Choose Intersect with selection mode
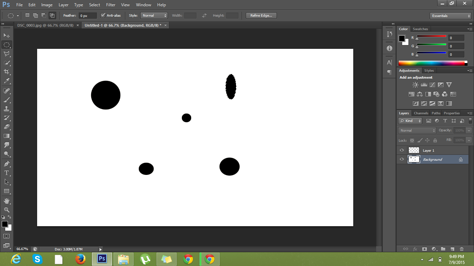This screenshot has height=266, width=474. (52, 15)
